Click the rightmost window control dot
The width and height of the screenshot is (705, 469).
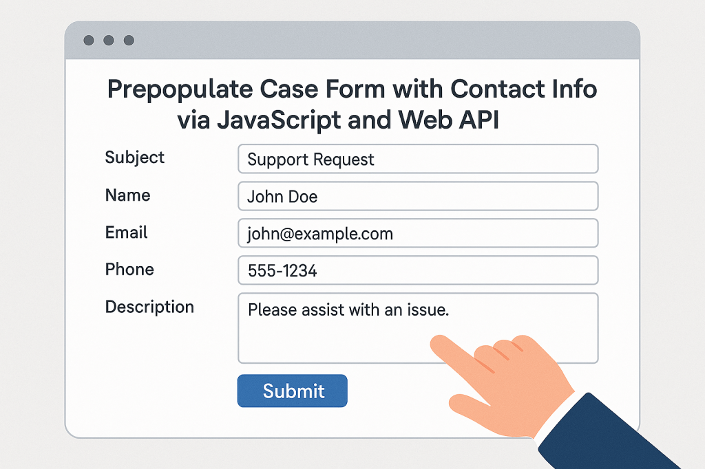pyautogui.click(x=128, y=41)
